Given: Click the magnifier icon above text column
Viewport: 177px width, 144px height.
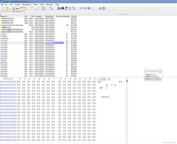Looking at the screenshot, I should tap(103, 79).
